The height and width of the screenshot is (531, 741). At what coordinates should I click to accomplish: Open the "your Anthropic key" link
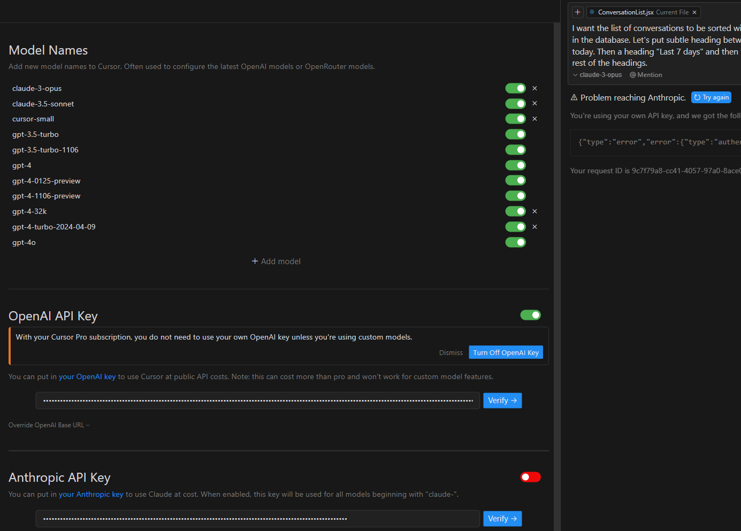(x=91, y=495)
